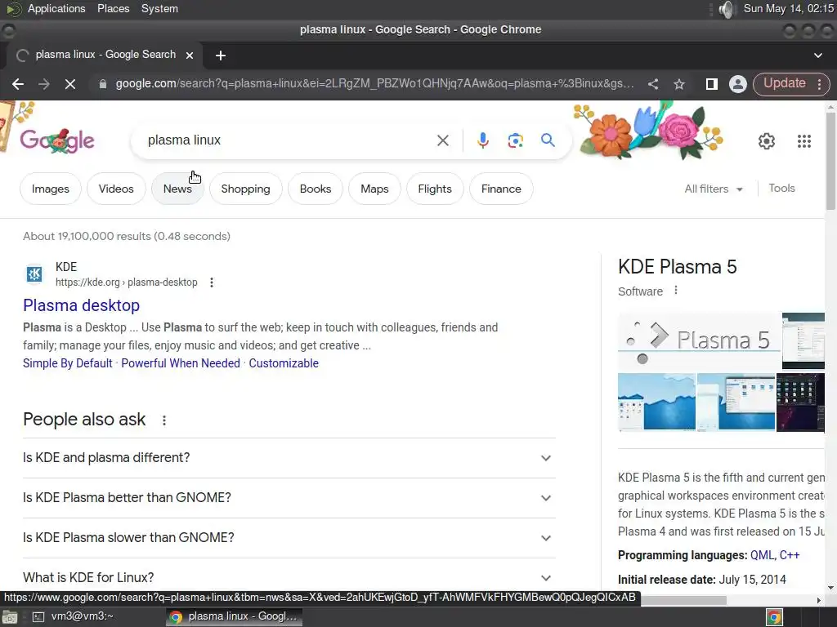837x627 pixels.
Task: Open Google quick settings gear
Action: [767, 140]
